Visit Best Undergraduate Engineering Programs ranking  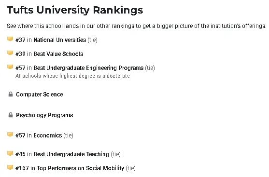[x=88, y=68]
